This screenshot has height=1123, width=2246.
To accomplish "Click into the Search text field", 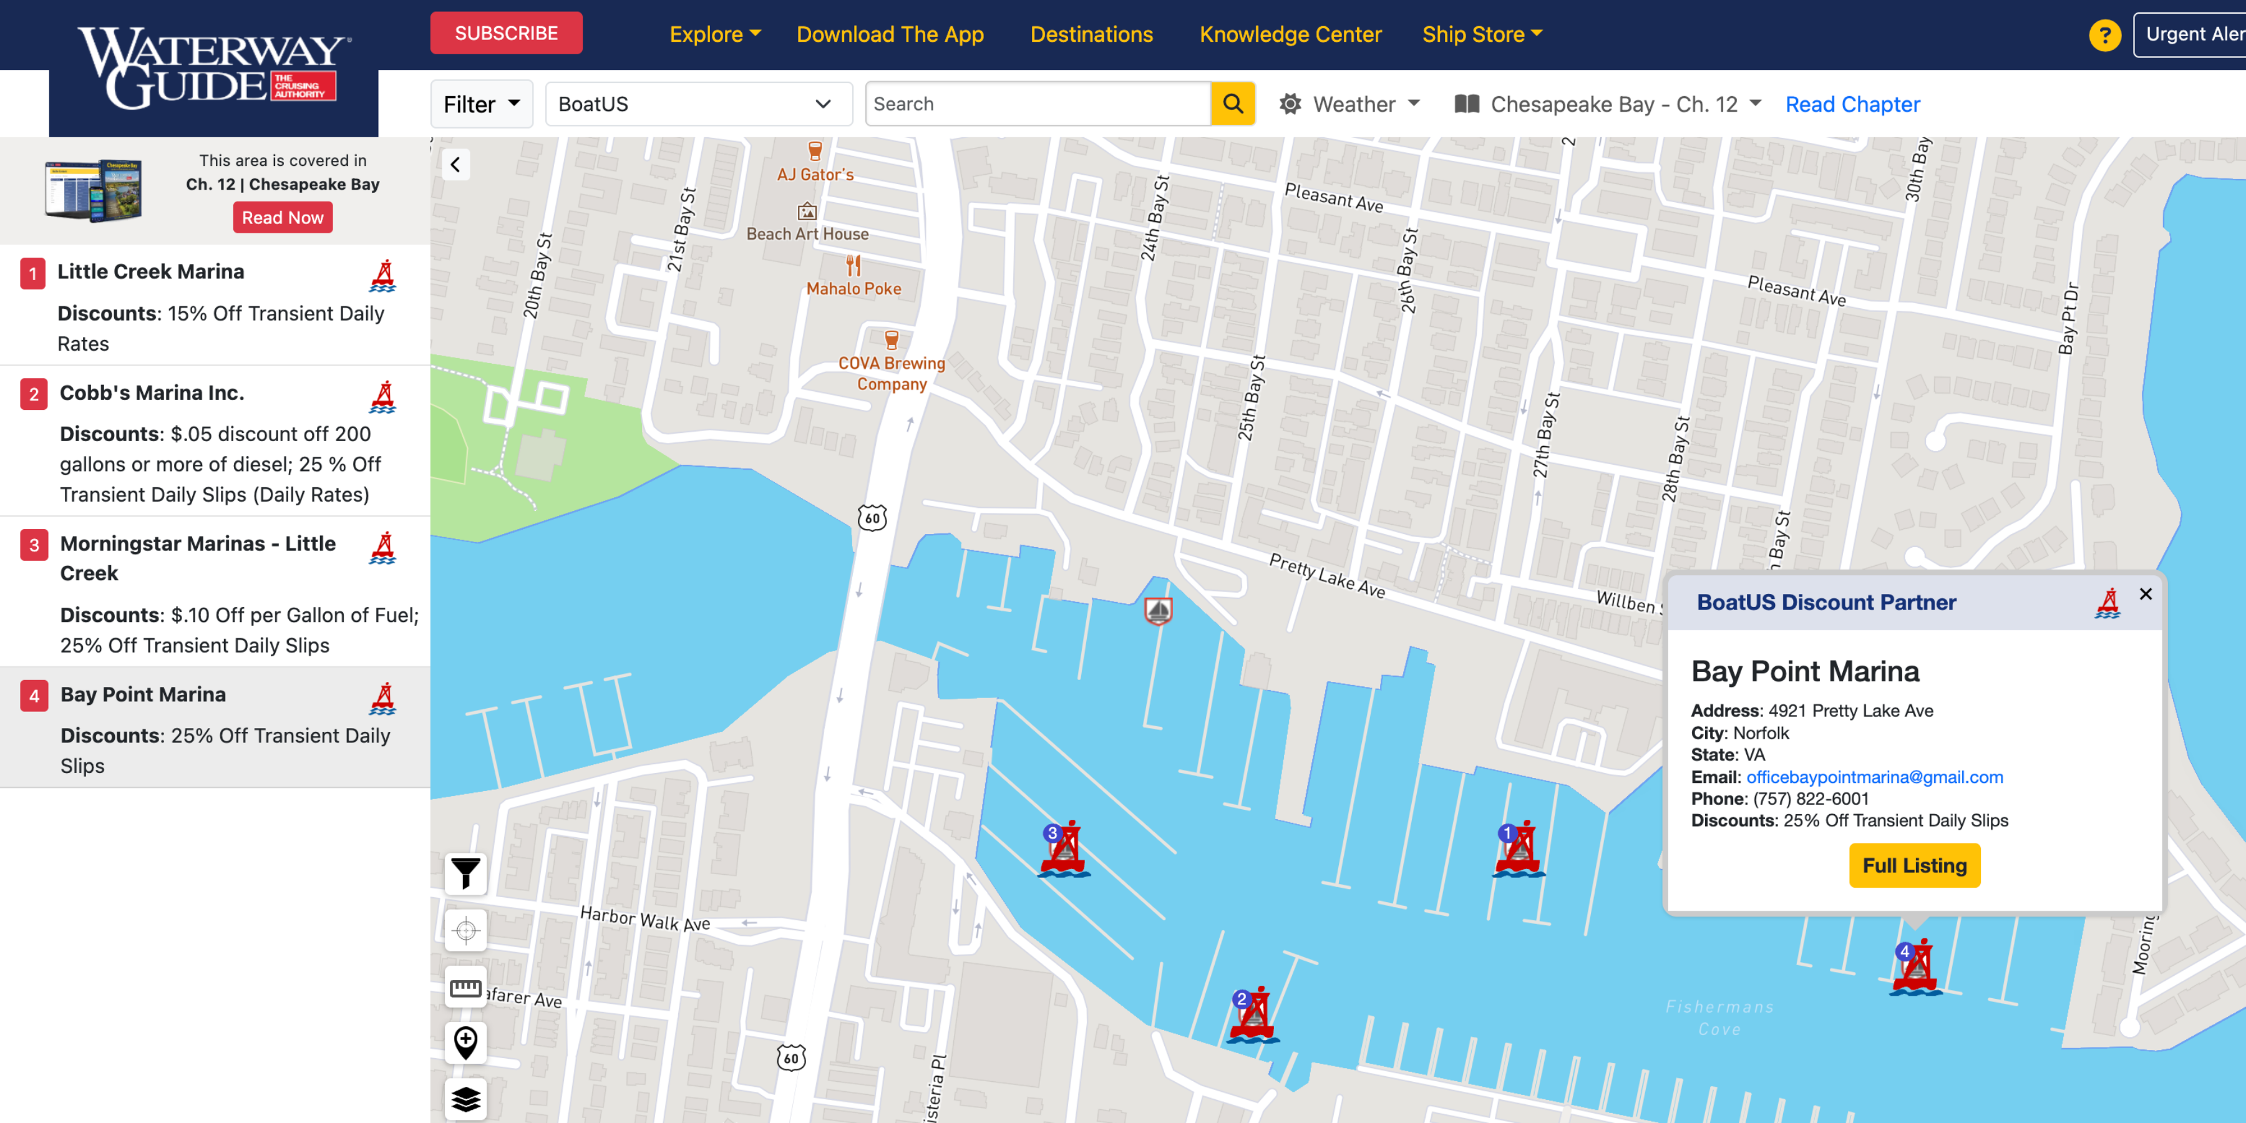I will point(1038,104).
